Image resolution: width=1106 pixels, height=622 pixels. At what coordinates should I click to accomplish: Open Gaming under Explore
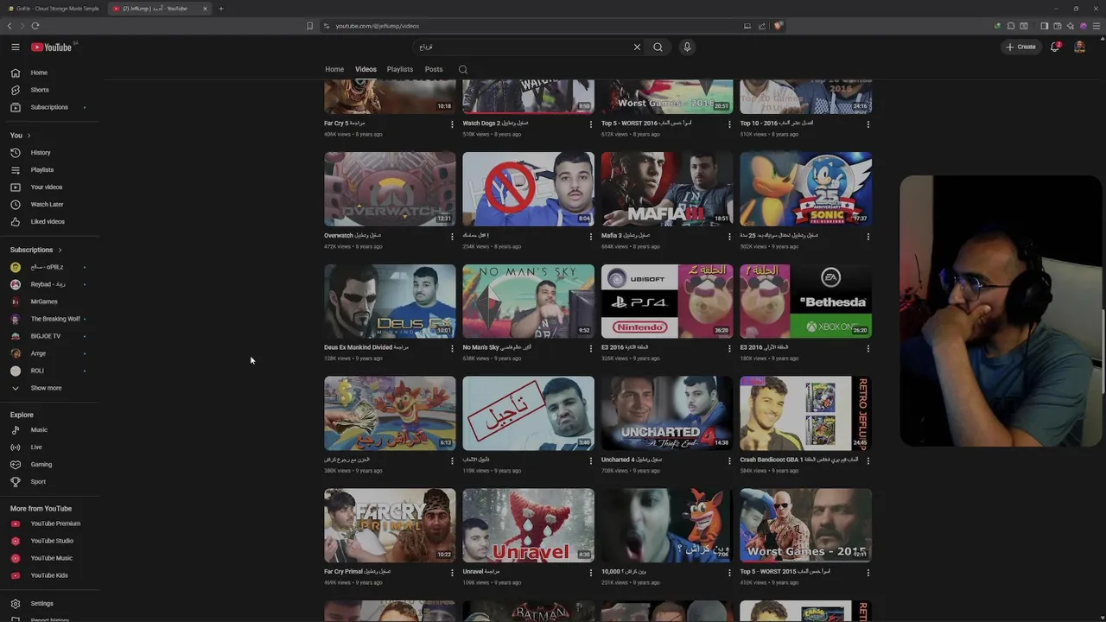pyautogui.click(x=41, y=464)
